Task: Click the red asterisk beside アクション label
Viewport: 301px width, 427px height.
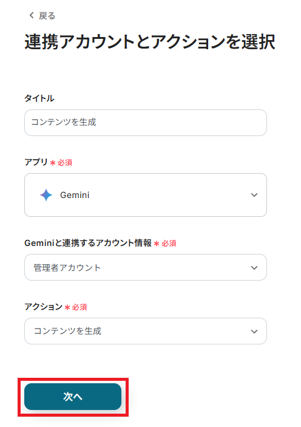Action: pos(67,307)
